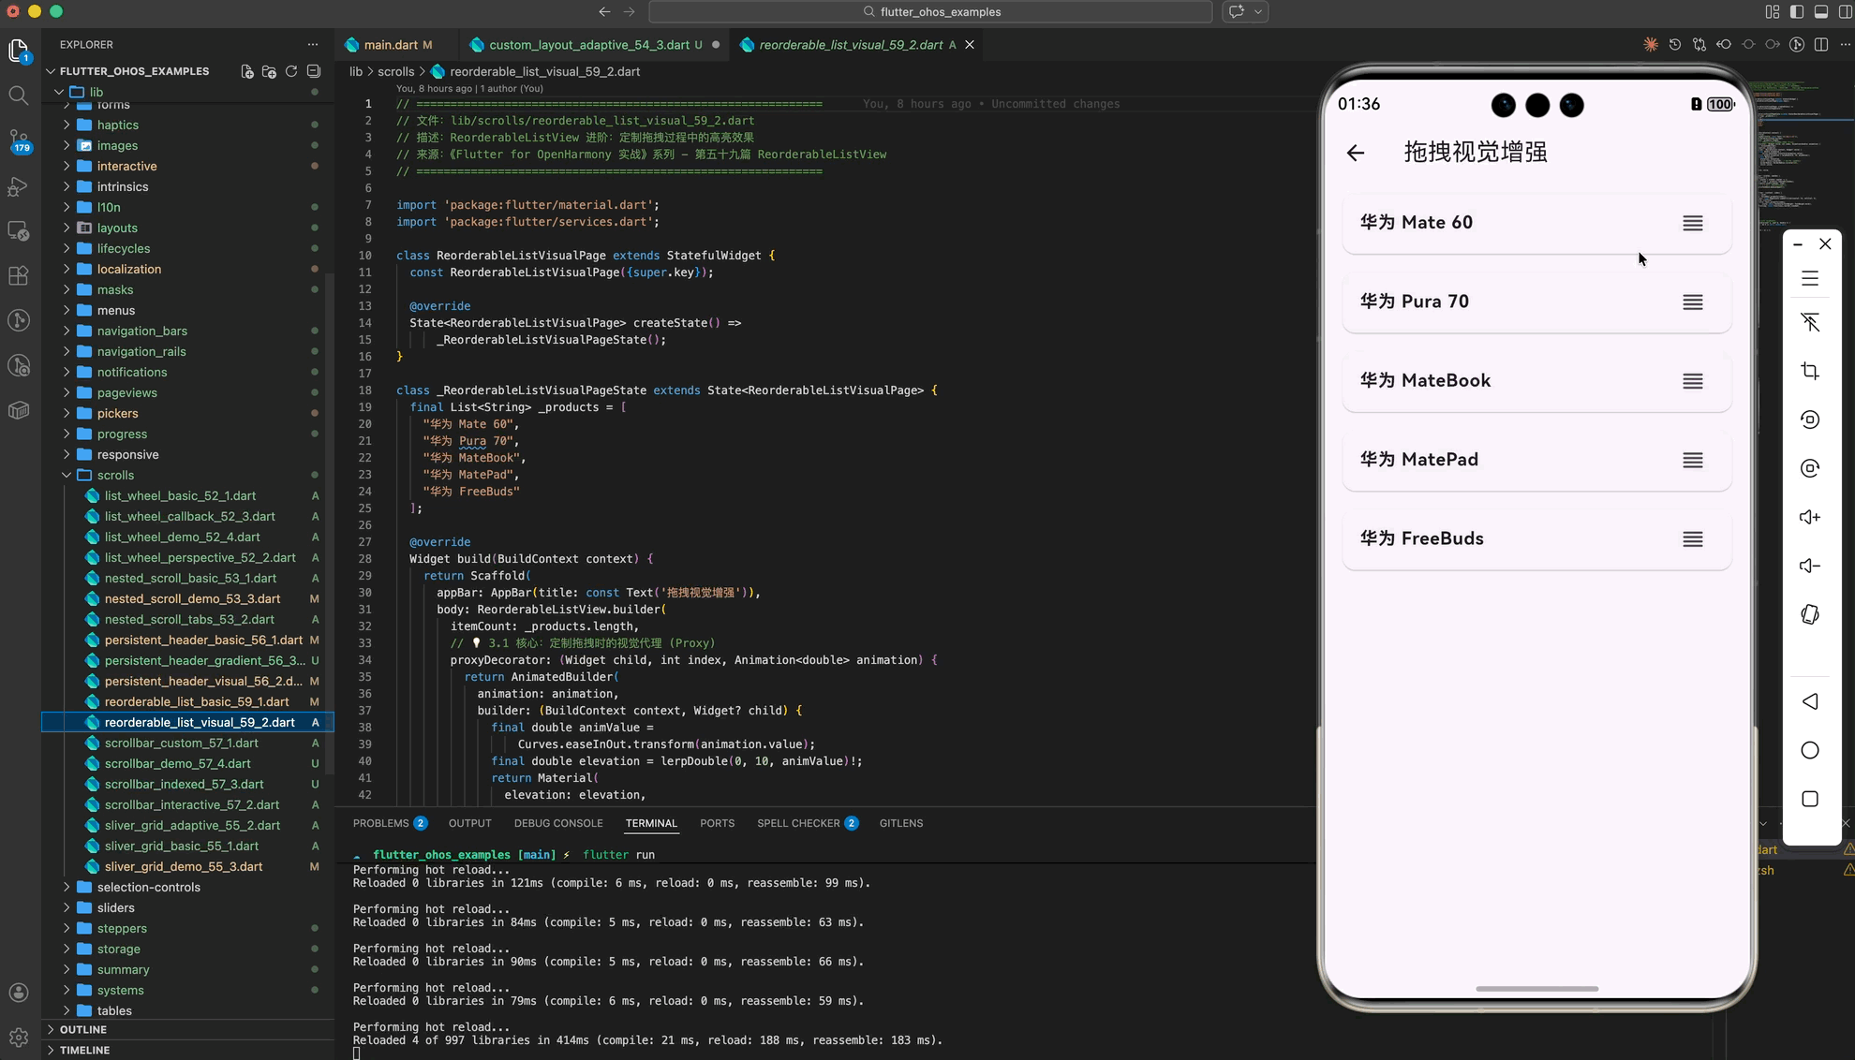Open the Extensions view in activity bar

[19, 275]
